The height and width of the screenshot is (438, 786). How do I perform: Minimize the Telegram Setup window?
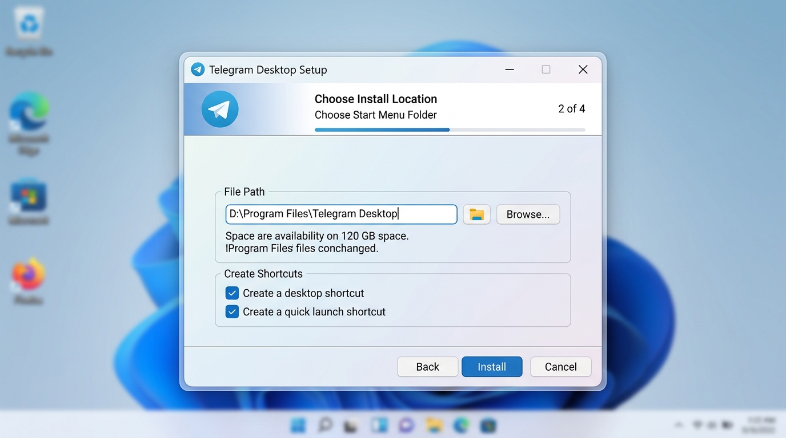(x=510, y=70)
